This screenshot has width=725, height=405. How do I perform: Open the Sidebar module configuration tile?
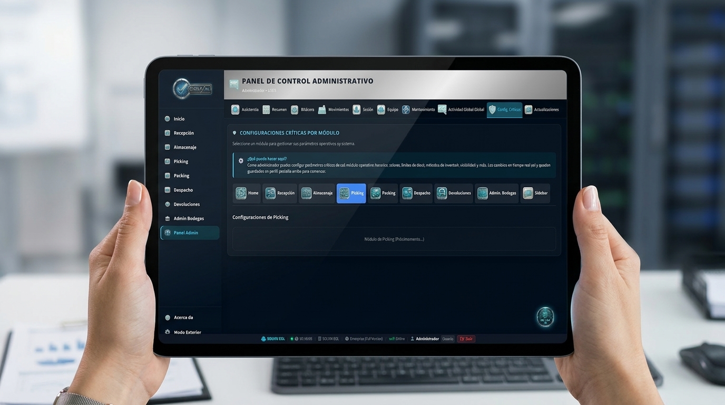click(x=535, y=193)
